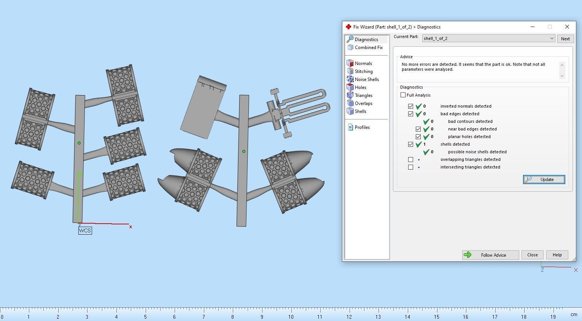Click the 'shells detected' label
The image size is (582, 321).
[x=455, y=144]
